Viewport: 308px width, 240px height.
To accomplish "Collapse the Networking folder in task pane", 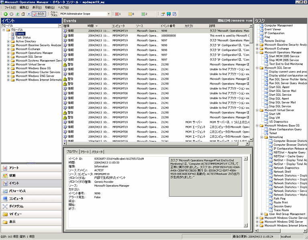I will click(261, 137).
